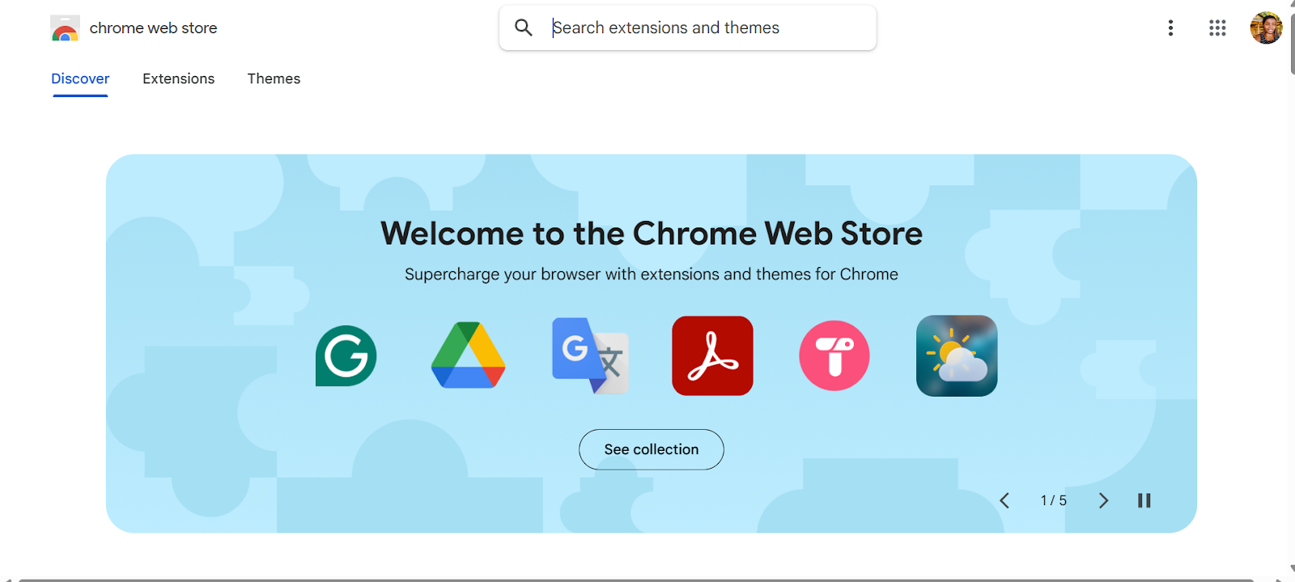The height and width of the screenshot is (582, 1295).
Task: Open the Google Drive extension icon
Action: 469,355
